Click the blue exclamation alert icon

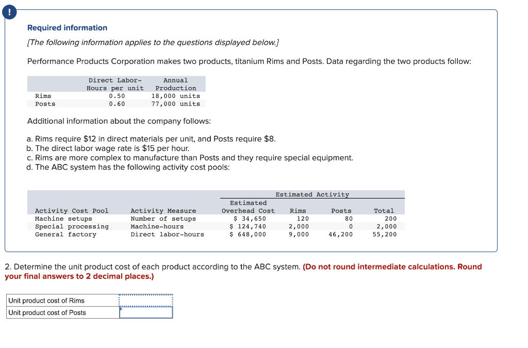9,11
